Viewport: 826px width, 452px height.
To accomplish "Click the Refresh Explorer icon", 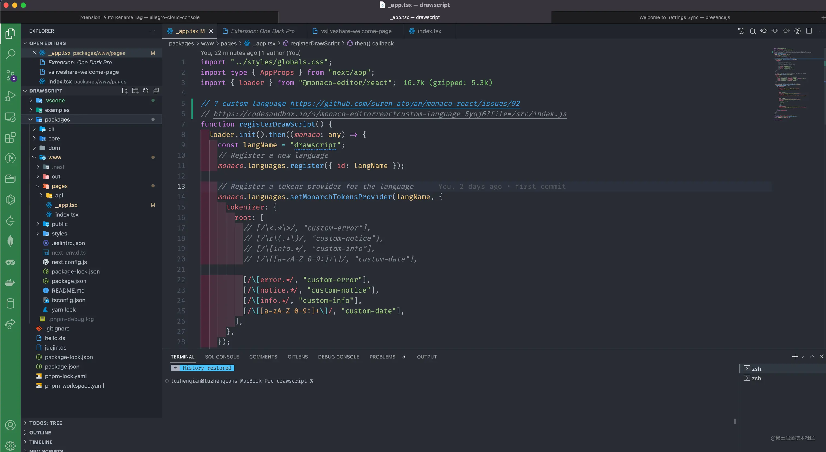I will point(146,91).
